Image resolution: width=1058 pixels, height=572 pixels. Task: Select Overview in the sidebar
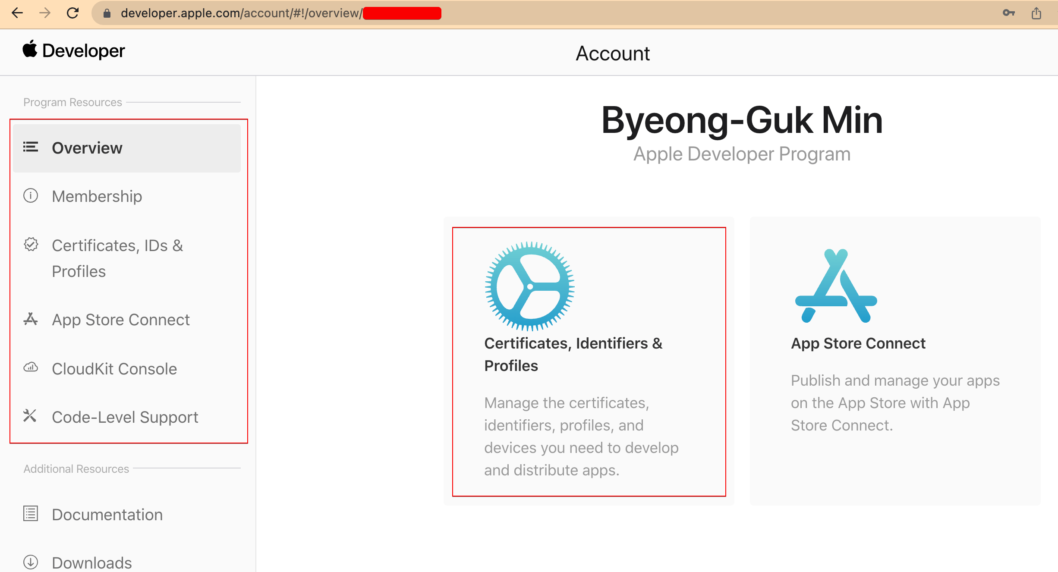coord(127,148)
